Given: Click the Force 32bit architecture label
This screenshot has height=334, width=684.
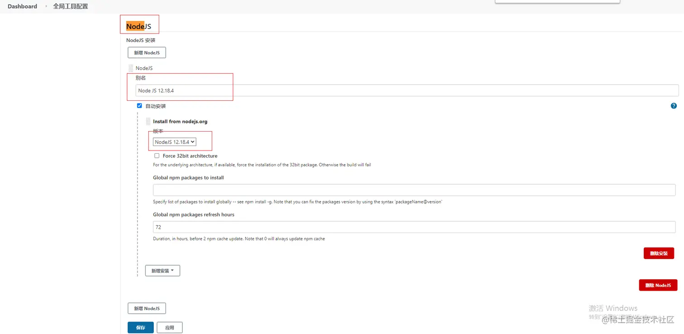Looking at the screenshot, I should pos(190,156).
